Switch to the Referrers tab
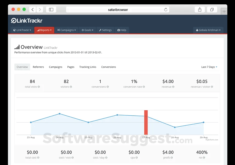Screen dimensions: 235x165 38,67
